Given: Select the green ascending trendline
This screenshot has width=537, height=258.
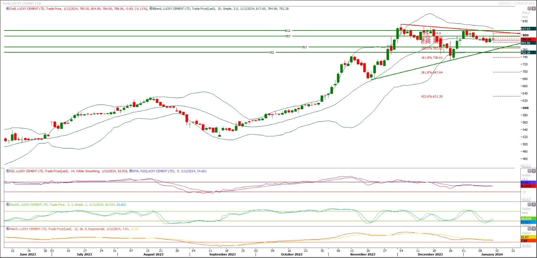Looking at the screenshot, I should 446,61.
